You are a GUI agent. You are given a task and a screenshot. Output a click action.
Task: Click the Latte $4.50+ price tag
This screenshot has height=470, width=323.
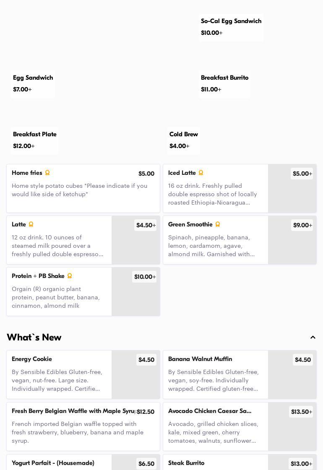click(x=145, y=225)
